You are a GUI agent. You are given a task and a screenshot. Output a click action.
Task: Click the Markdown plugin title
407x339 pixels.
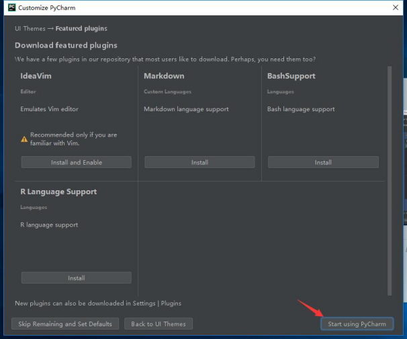[164, 76]
